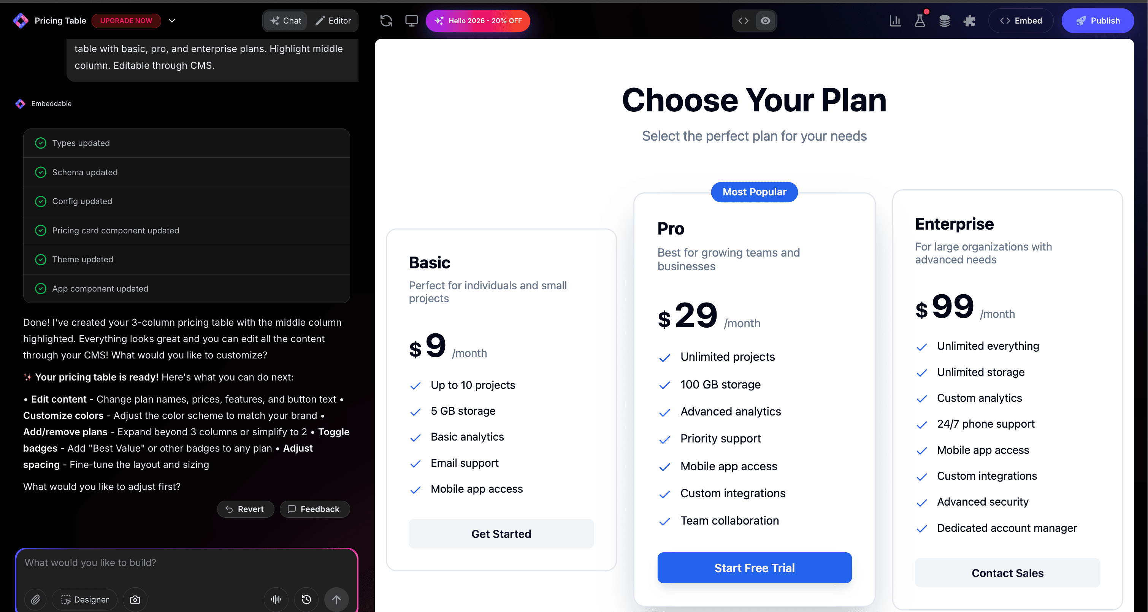Attach a file with the paperclip icon

(x=35, y=599)
